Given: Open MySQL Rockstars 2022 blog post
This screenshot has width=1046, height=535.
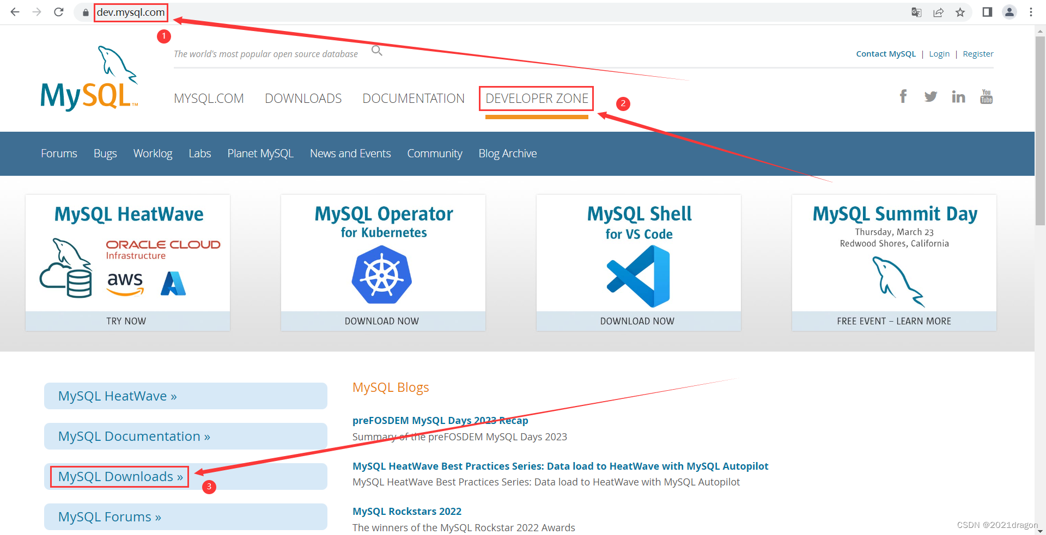Looking at the screenshot, I should pyautogui.click(x=407, y=512).
